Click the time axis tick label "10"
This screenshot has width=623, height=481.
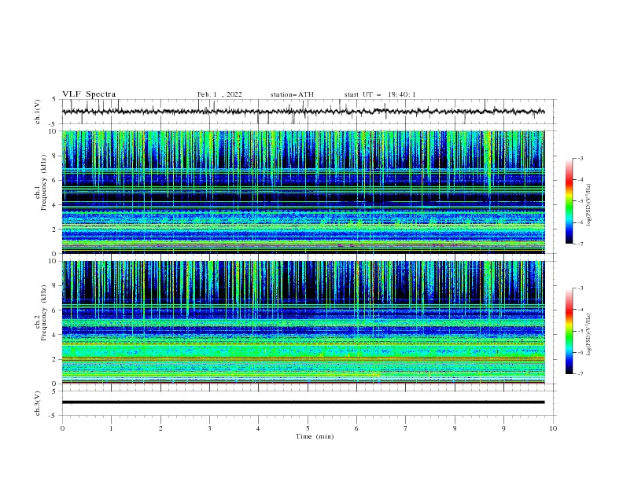point(553,428)
